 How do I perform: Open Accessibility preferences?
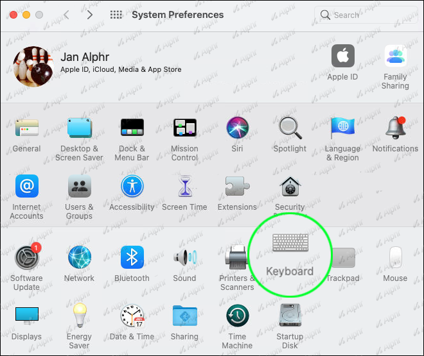[x=132, y=186]
